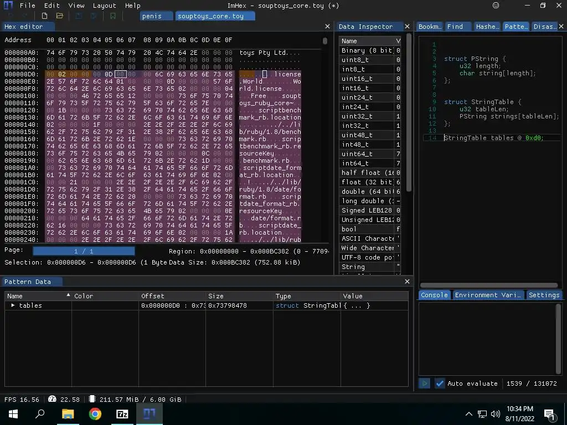567x425 pixels.
Task: Click the smiley face icon in the title bar
Action: [496, 6]
